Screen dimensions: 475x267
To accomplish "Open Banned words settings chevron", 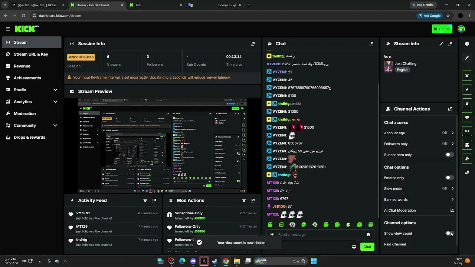I will (x=452, y=200).
